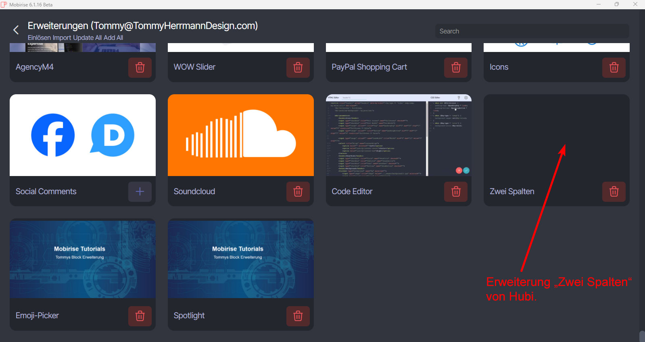Screen dimensions: 645x342
Task: Click trash icon for PayPal Shopping Cart
Action: 456,67
